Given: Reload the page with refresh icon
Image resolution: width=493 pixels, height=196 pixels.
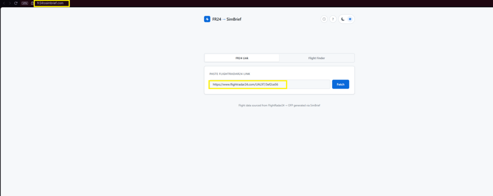Looking at the screenshot, I should coord(16,3).
